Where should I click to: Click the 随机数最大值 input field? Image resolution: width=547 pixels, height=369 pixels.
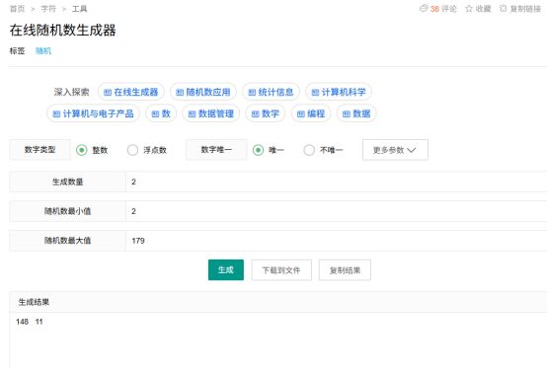click(336, 241)
